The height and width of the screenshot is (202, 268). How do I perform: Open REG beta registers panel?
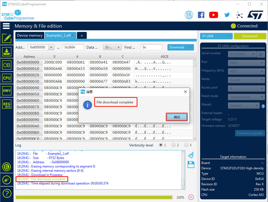click(x=7, y=104)
